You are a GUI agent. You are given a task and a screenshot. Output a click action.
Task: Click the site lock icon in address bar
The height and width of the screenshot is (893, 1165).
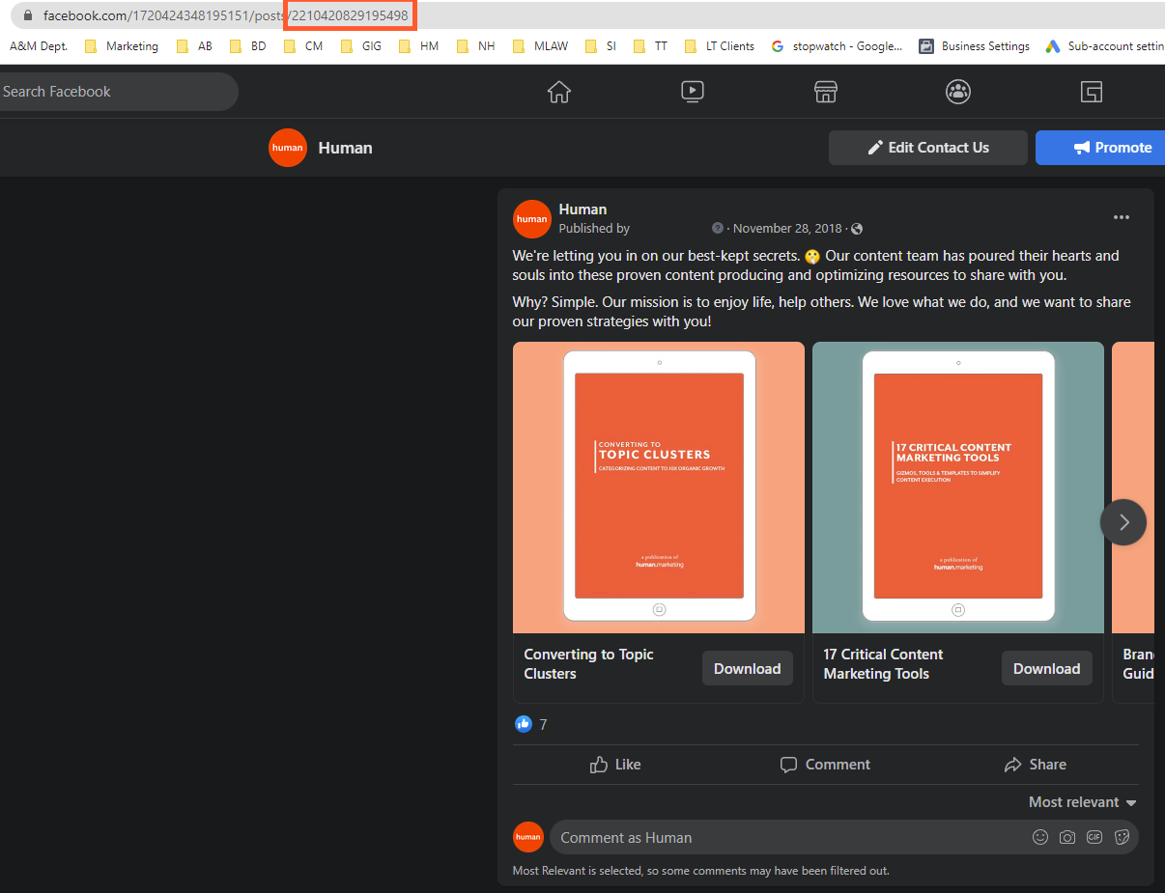point(27,15)
